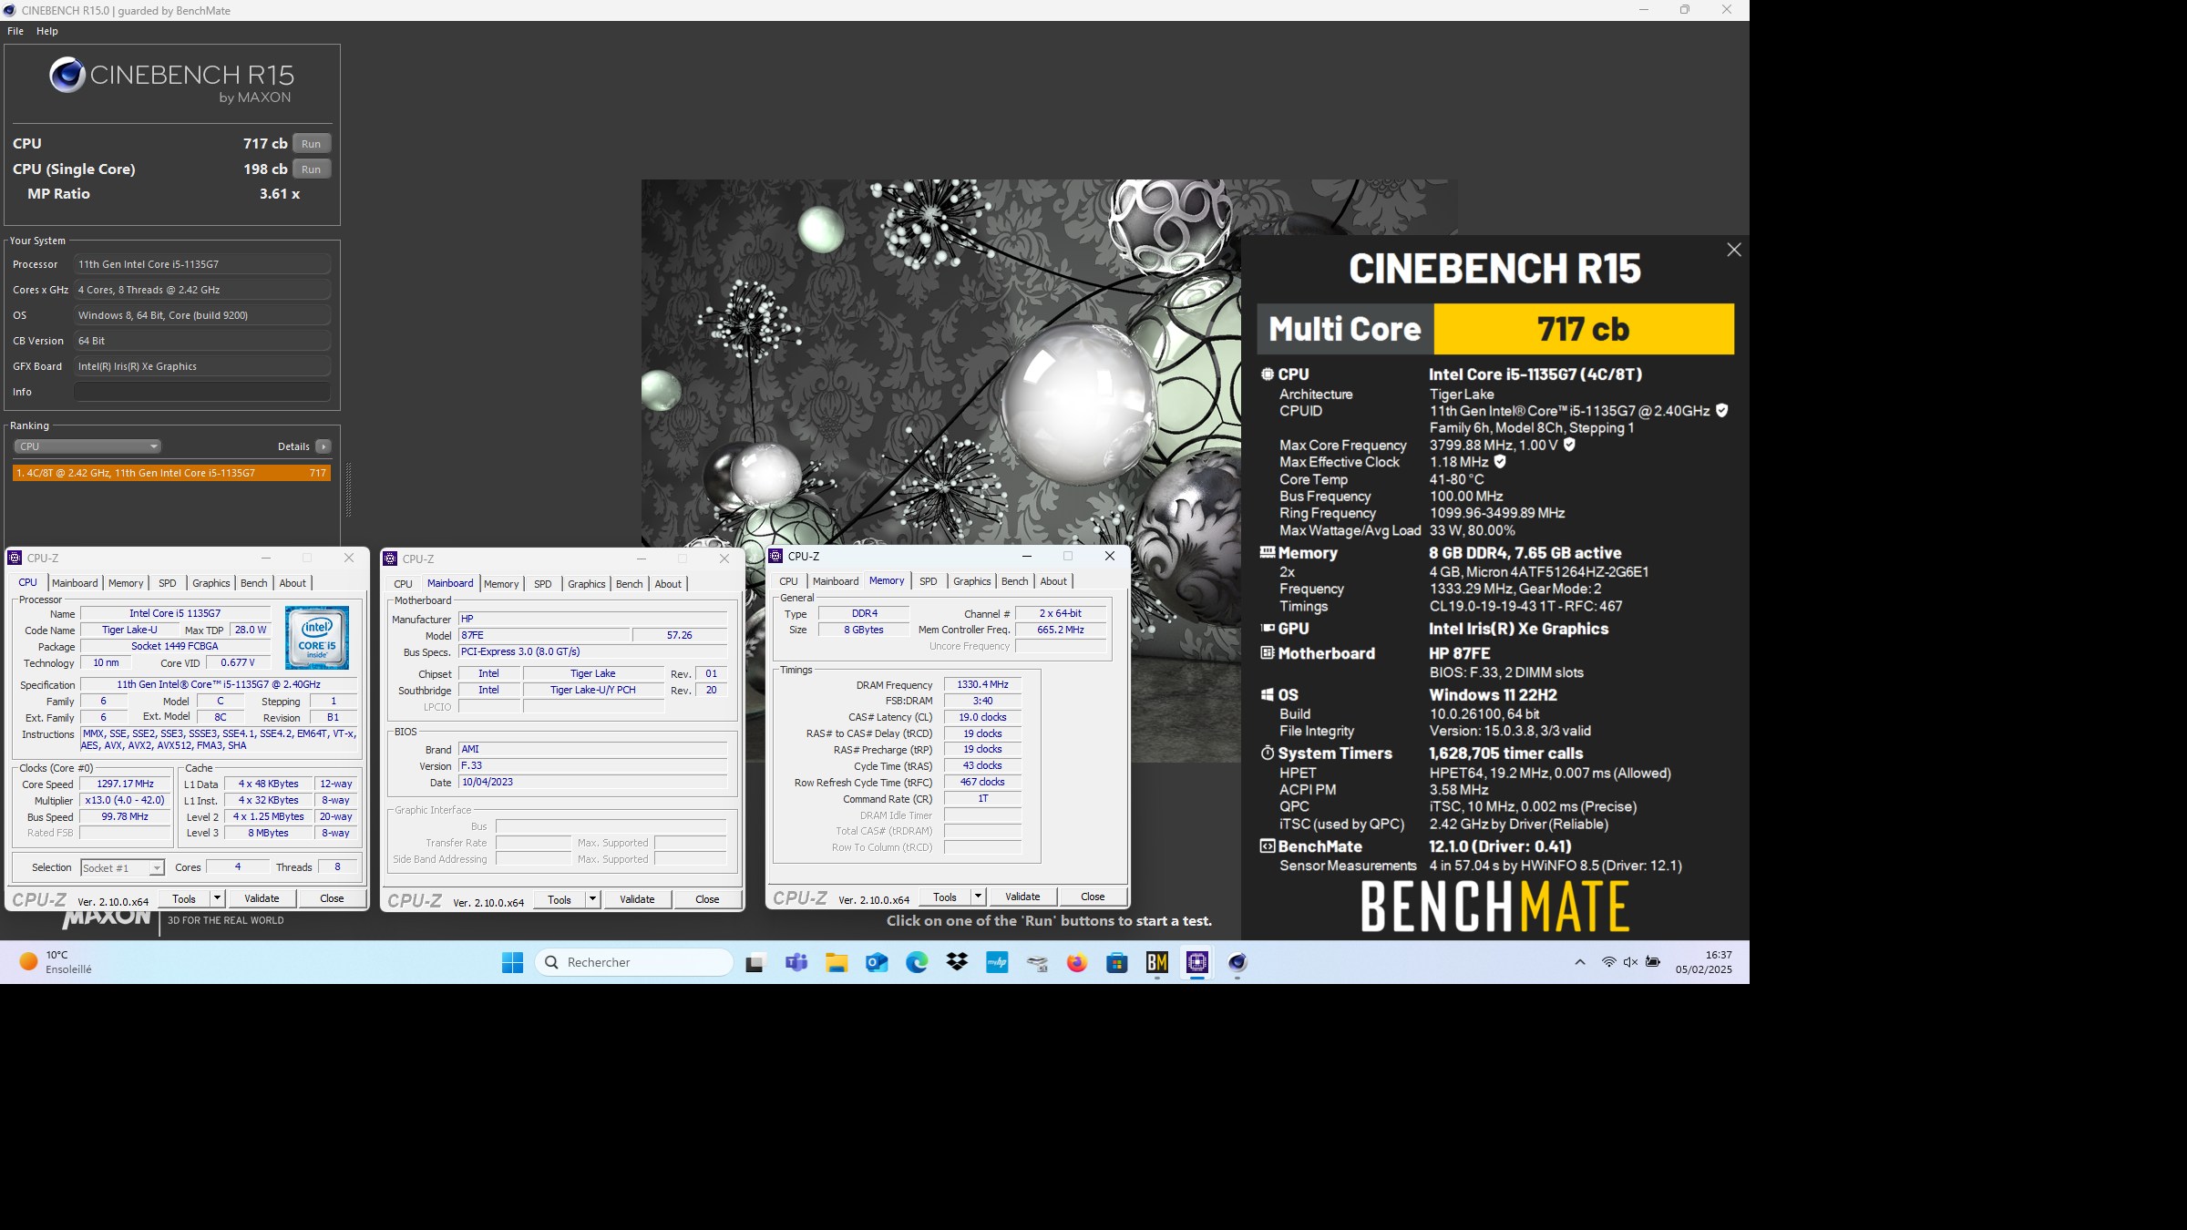Click muted volume icon in tray
2187x1230 pixels.
(1630, 962)
